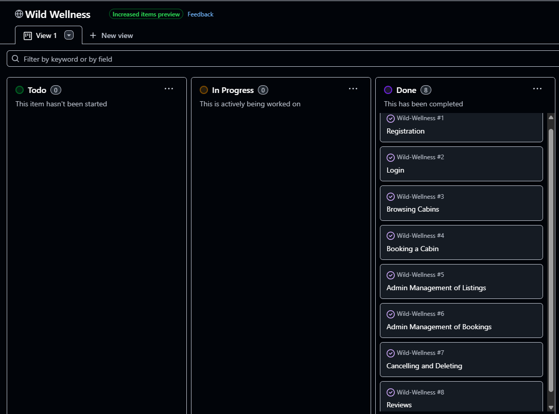Click the Wild-Wellness #4 label
This screenshot has width=559, height=414.
coord(421,236)
